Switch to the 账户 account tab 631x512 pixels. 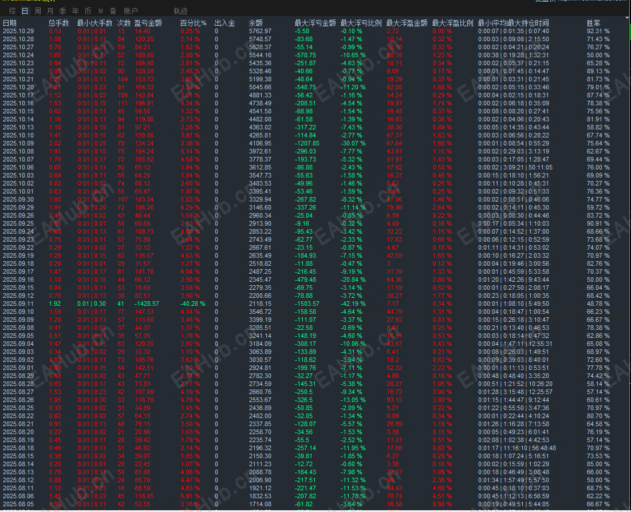coord(130,10)
